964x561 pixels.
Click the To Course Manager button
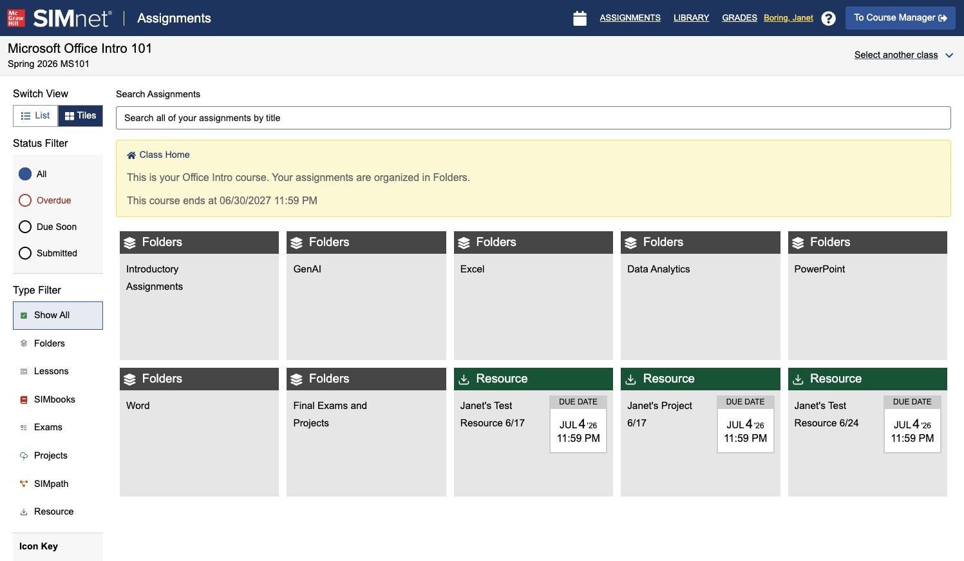(x=900, y=18)
